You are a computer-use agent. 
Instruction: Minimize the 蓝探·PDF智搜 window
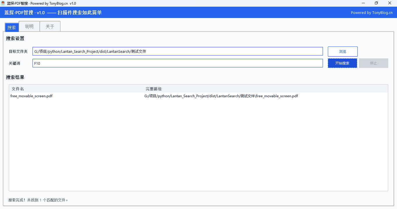click(x=363, y=3)
